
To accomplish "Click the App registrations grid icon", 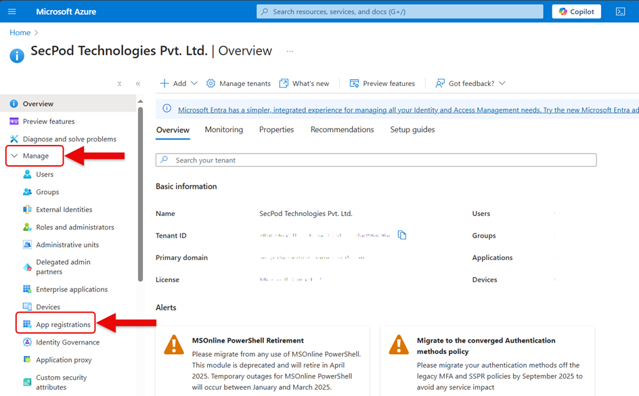I will (27, 324).
